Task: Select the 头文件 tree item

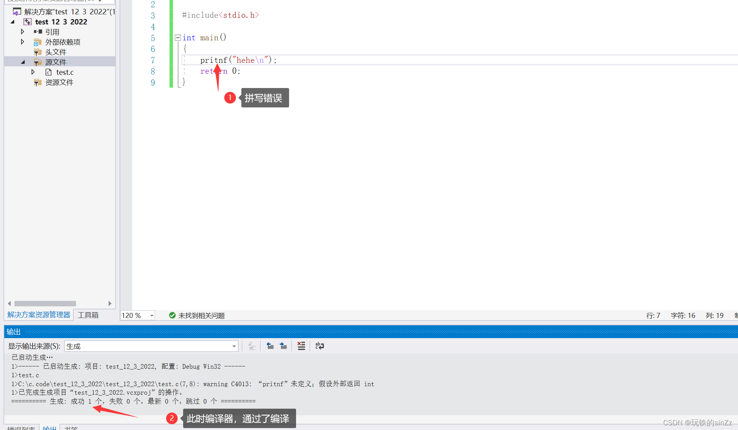Action: (x=56, y=52)
